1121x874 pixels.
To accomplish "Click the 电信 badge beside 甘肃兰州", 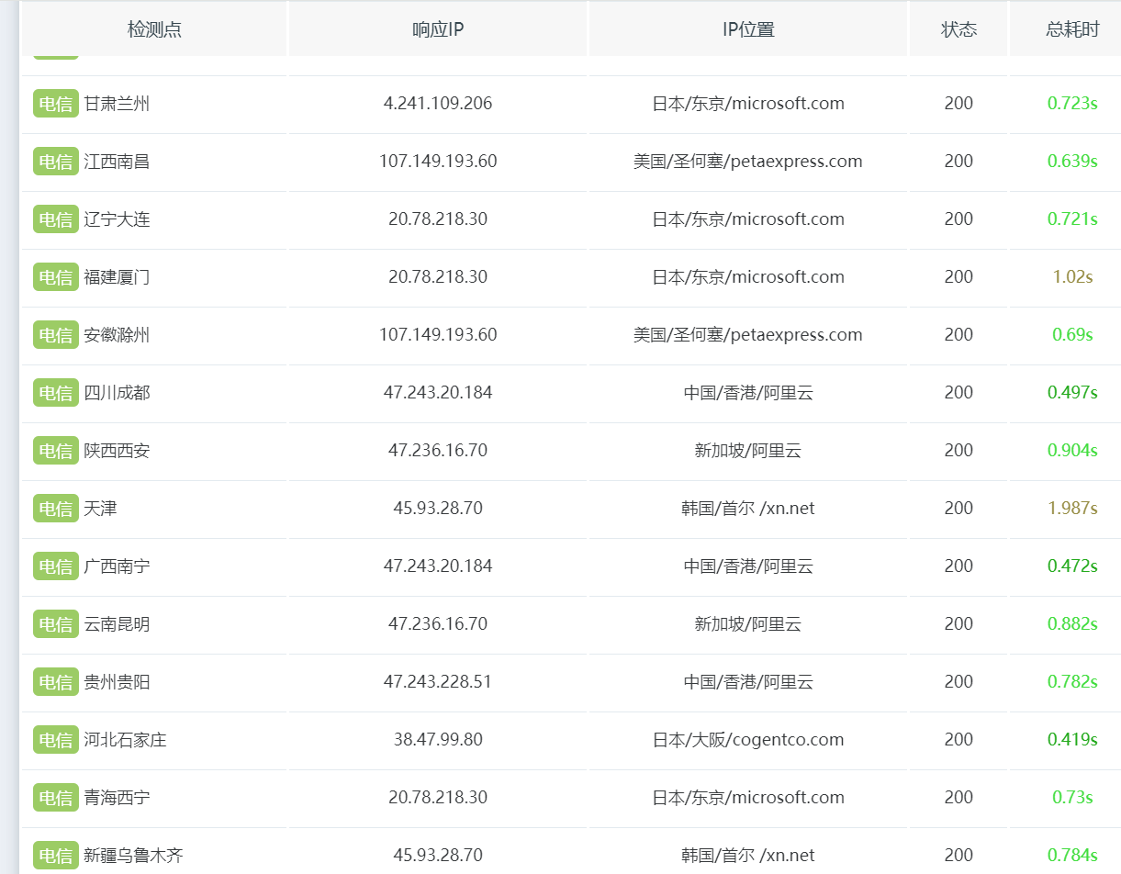I will [x=56, y=104].
